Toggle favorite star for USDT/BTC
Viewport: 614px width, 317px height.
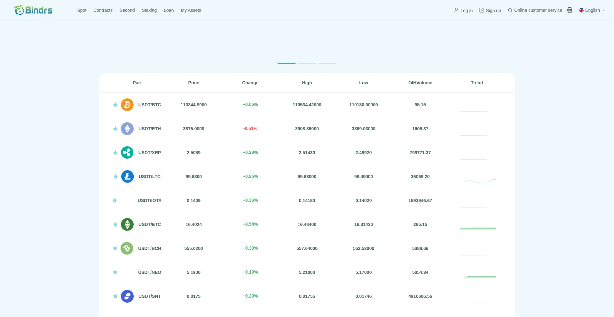coord(115,105)
